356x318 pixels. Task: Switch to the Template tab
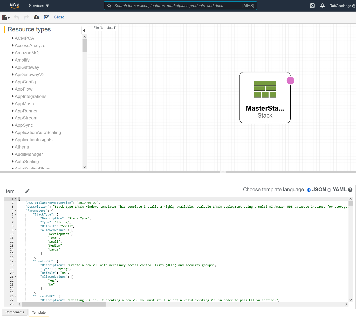point(39,313)
